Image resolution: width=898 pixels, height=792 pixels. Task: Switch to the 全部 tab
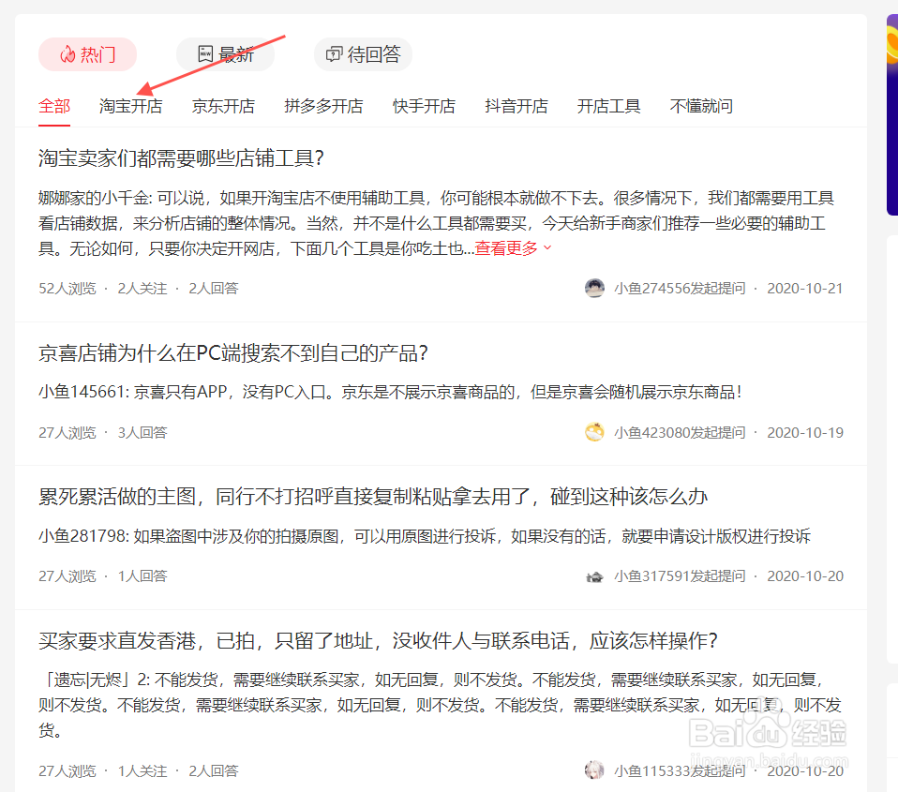pyautogui.click(x=54, y=106)
